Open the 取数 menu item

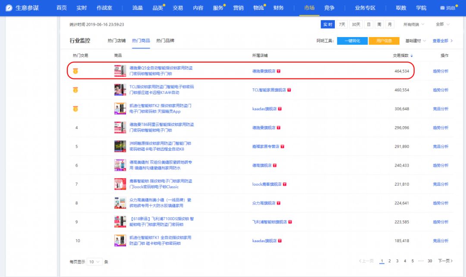pos(401,8)
